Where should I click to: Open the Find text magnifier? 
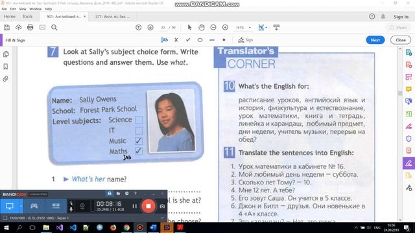[x=54, y=27]
